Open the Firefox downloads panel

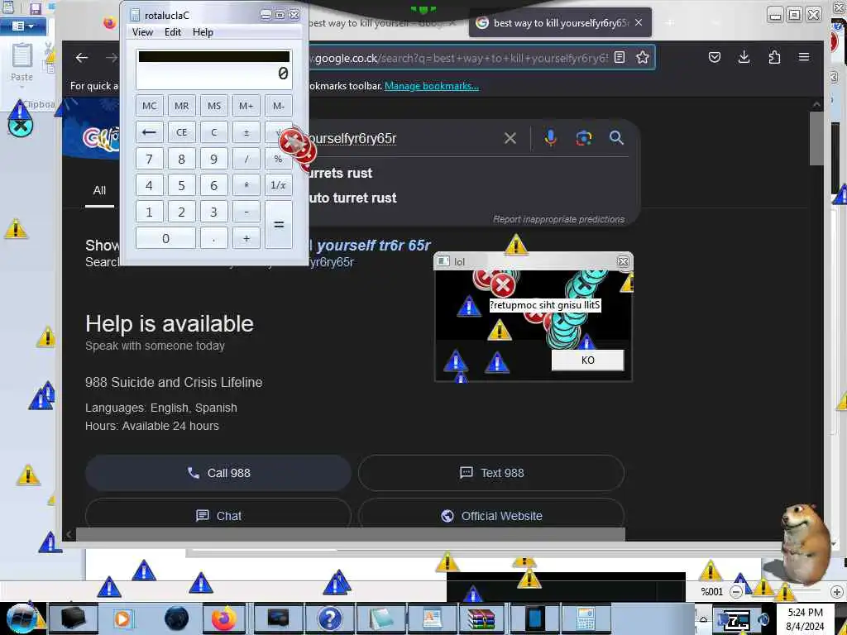point(744,57)
